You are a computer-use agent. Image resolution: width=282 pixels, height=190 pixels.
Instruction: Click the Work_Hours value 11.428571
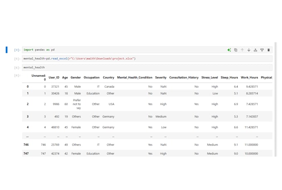point(251,127)
